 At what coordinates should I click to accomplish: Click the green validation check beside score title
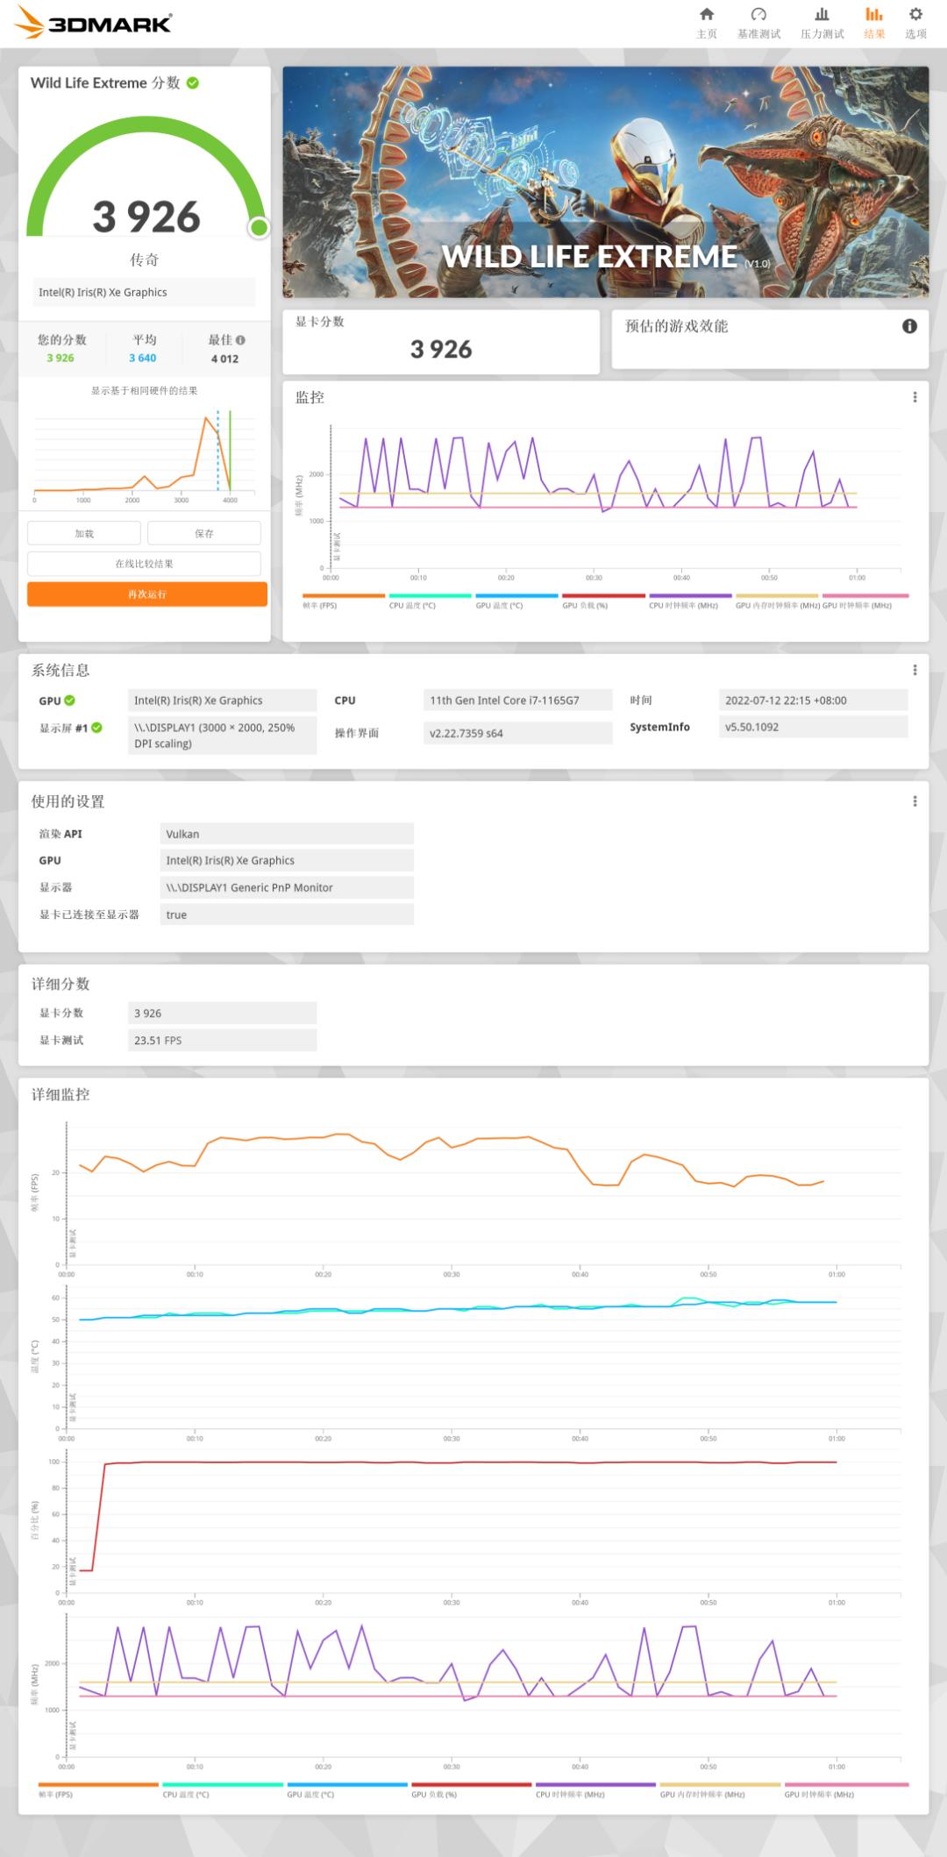(193, 83)
